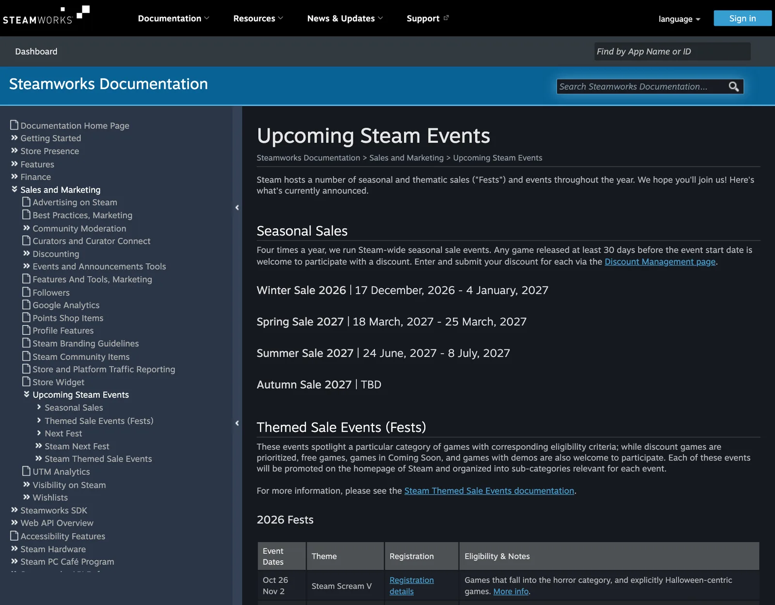Image resolution: width=775 pixels, height=605 pixels.
Task: Jump to Next Fest in sidebar
Action: 59,433
